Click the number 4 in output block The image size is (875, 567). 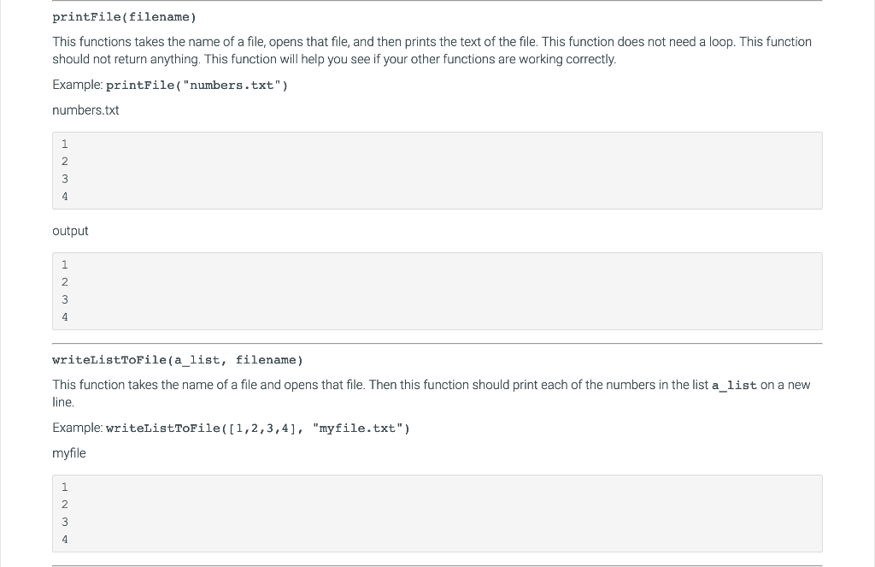point(65,317)
